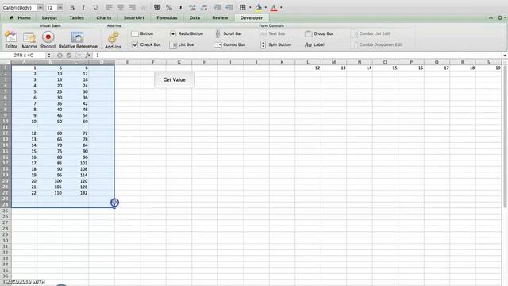Viewport: 508px width, 286px height.
Task: Align text left
Action: (x=109, y=7)
